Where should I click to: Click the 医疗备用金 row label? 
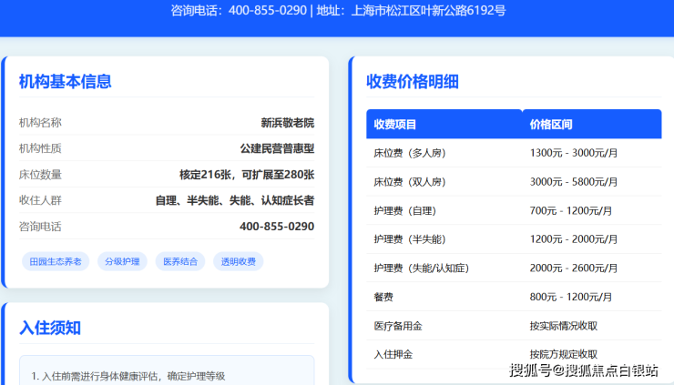tap(398, 326)
